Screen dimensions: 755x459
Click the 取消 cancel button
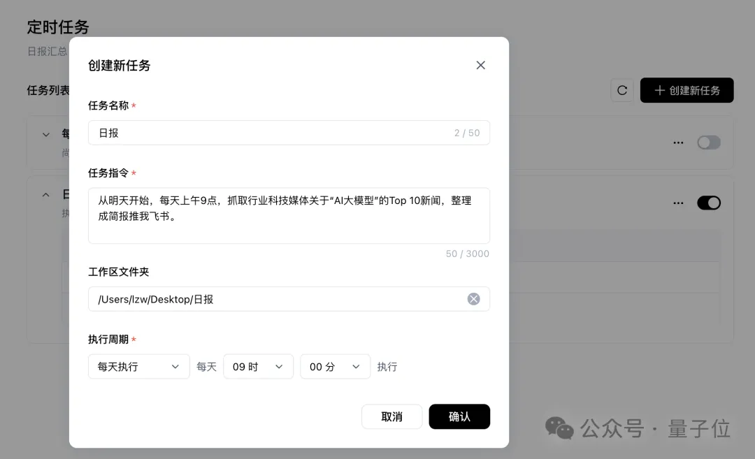pyautogui.click(x=391, y=416)
